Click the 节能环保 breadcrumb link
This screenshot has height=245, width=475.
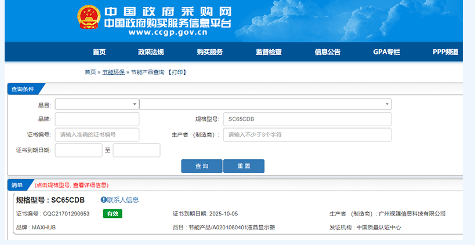(x=114, y=72)
